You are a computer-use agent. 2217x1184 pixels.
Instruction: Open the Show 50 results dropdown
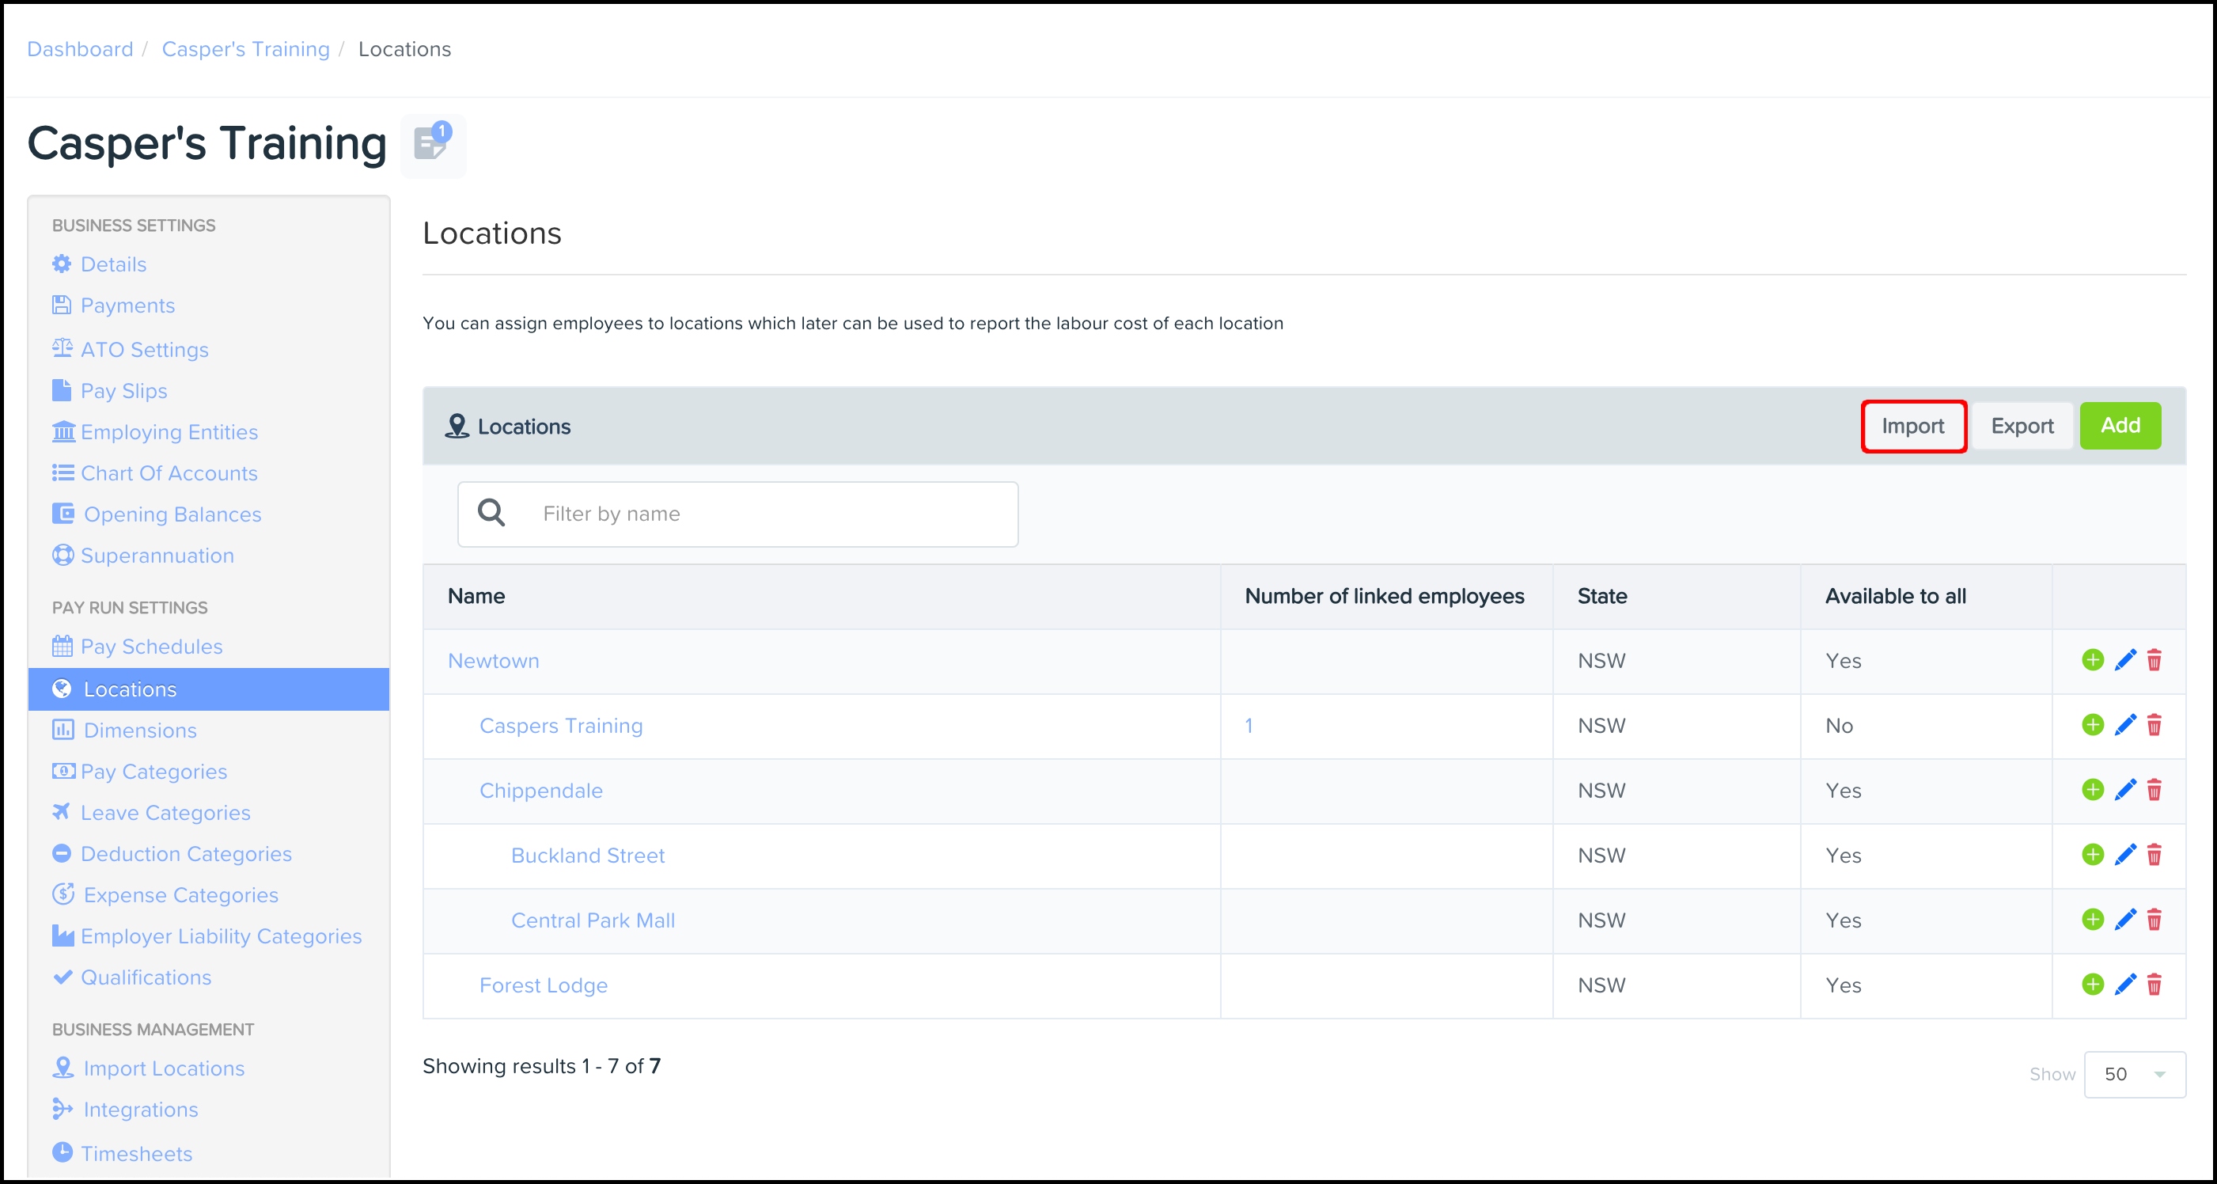point(2133,1074)
